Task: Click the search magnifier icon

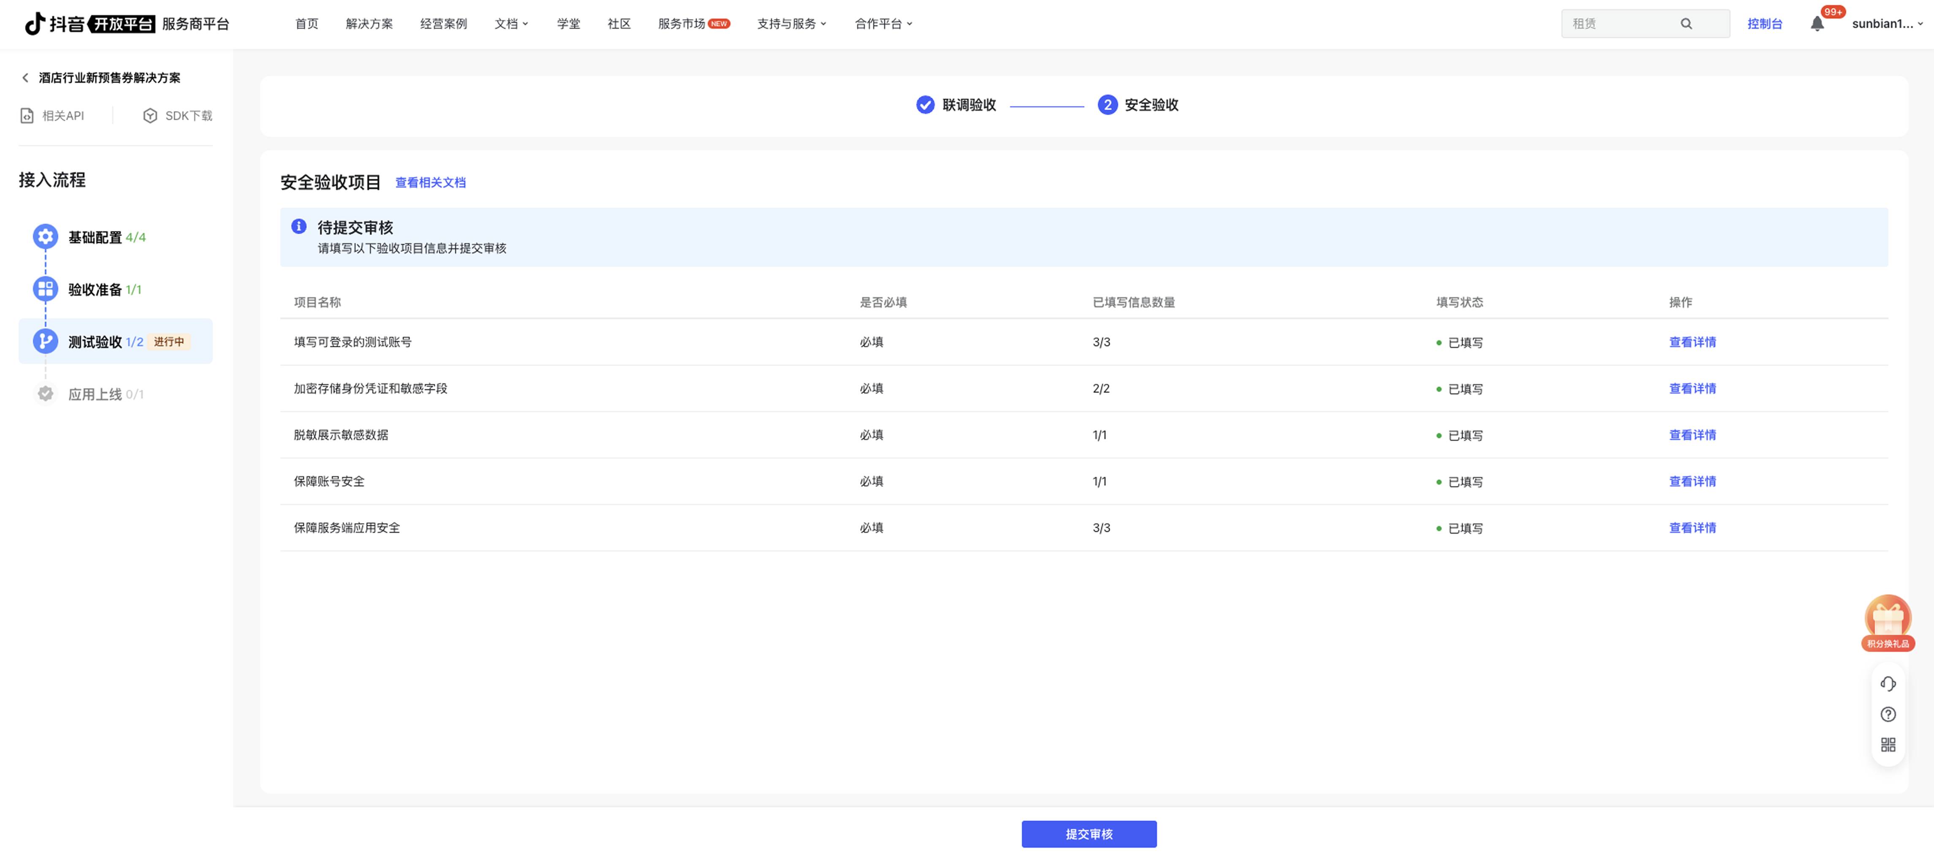Action: click(x=1686, y=24)
